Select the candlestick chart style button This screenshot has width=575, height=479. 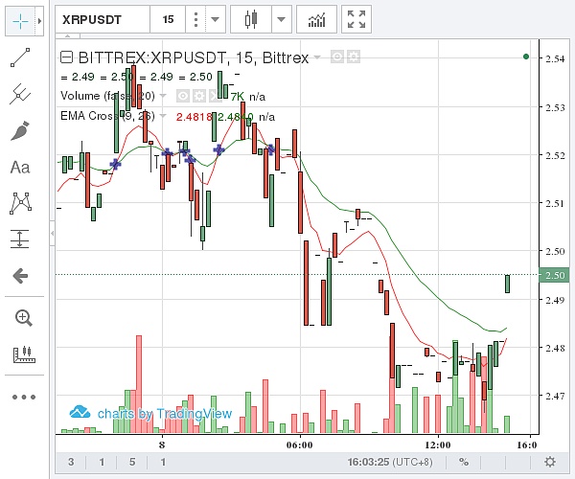coord(251,19)
